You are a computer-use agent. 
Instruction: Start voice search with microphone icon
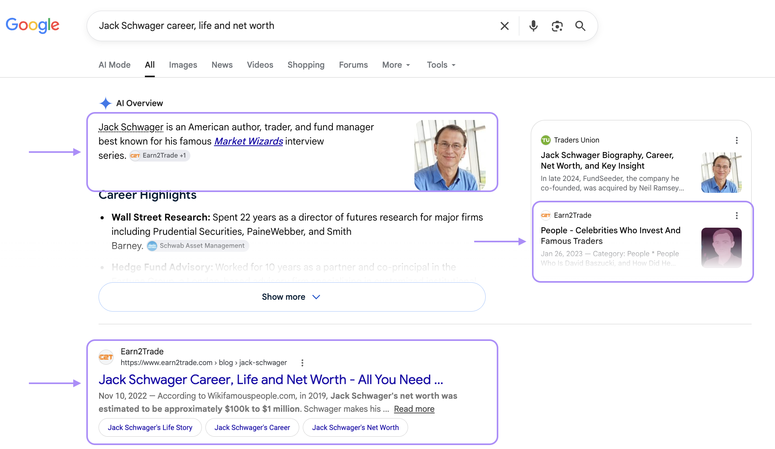pos(533,26)
